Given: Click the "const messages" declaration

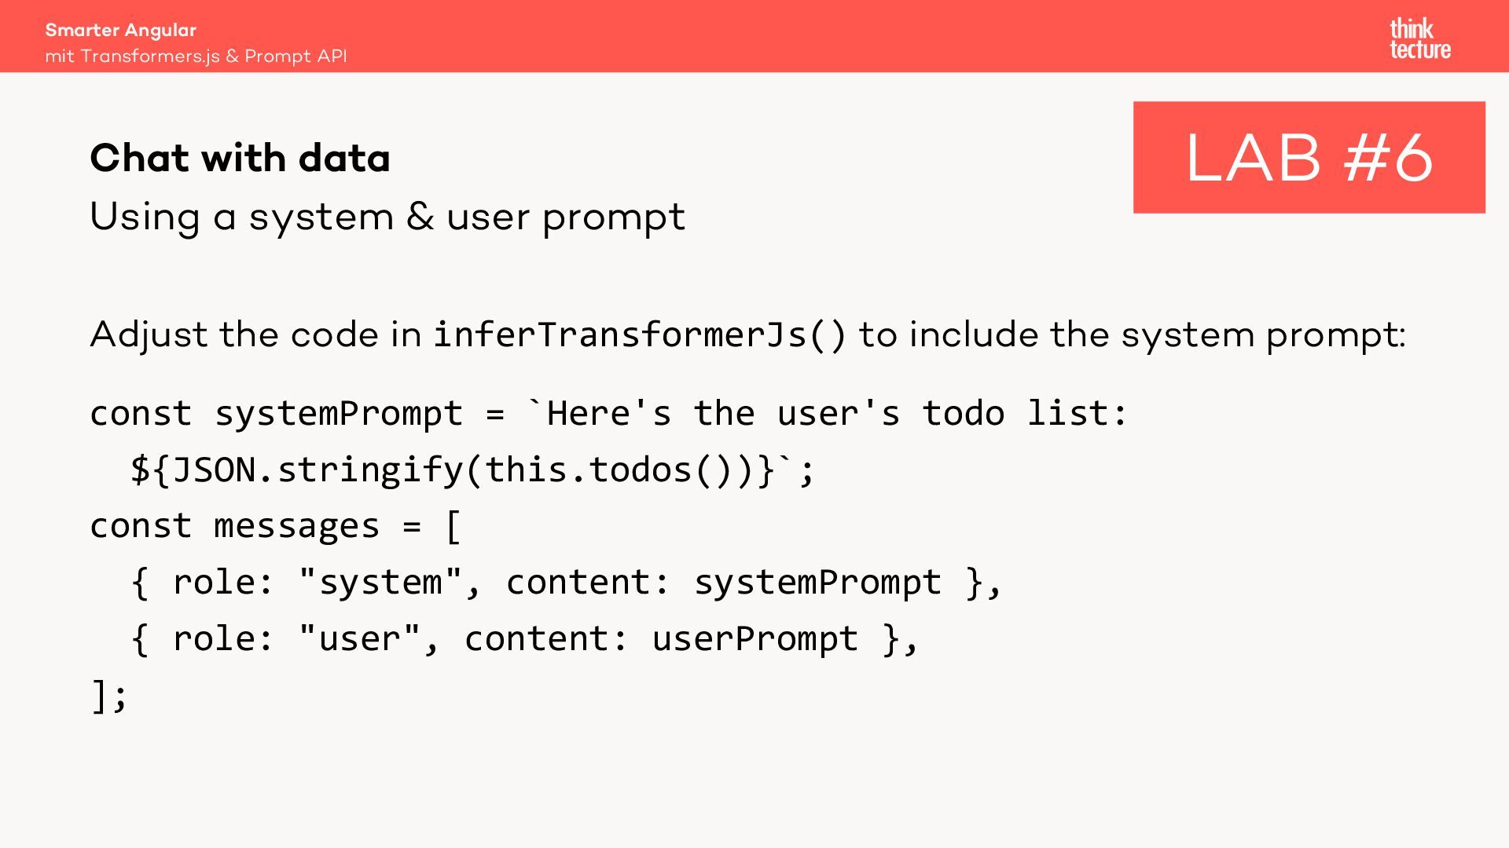Looking at the screenshot, I should 234,526.
